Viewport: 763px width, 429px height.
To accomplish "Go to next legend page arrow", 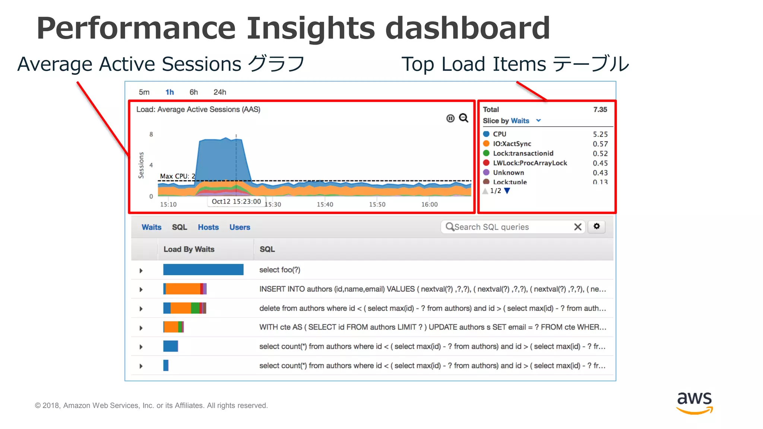I will coord(507,191).
